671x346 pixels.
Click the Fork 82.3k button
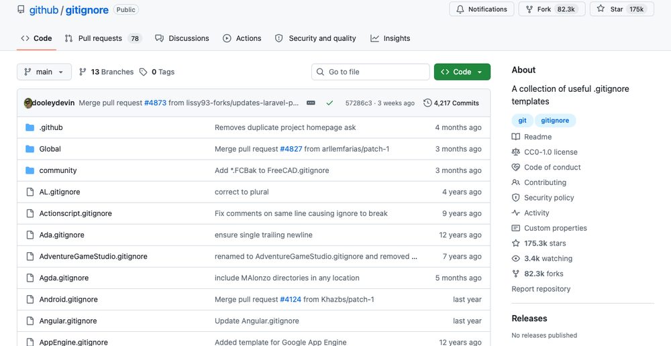pyautogui.click(x=552, y=9)
